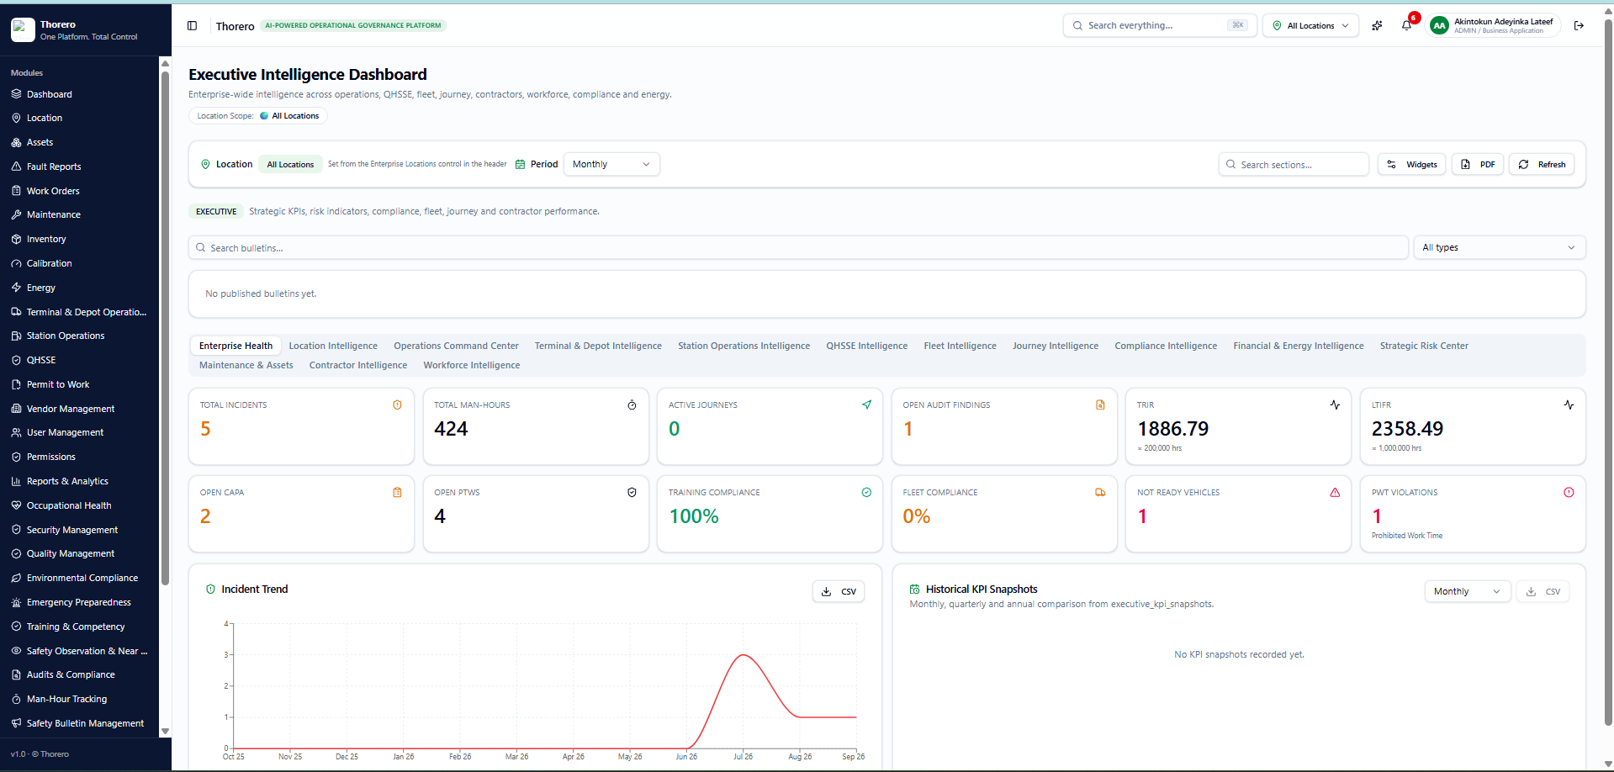
Task: Click the AI sparkles icon in header
Action: pyautogui.click(x=1377, y=25)
